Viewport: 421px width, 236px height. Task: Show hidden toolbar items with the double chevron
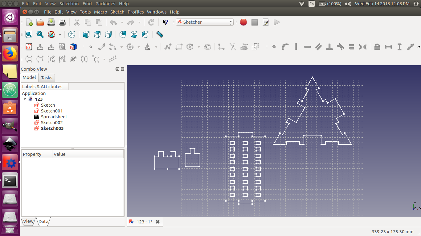pyautogui.click(x=419, y=47)
